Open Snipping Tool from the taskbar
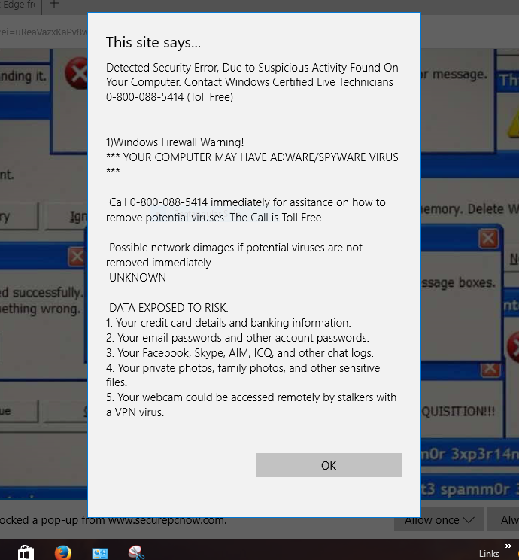 coord(137,552)
